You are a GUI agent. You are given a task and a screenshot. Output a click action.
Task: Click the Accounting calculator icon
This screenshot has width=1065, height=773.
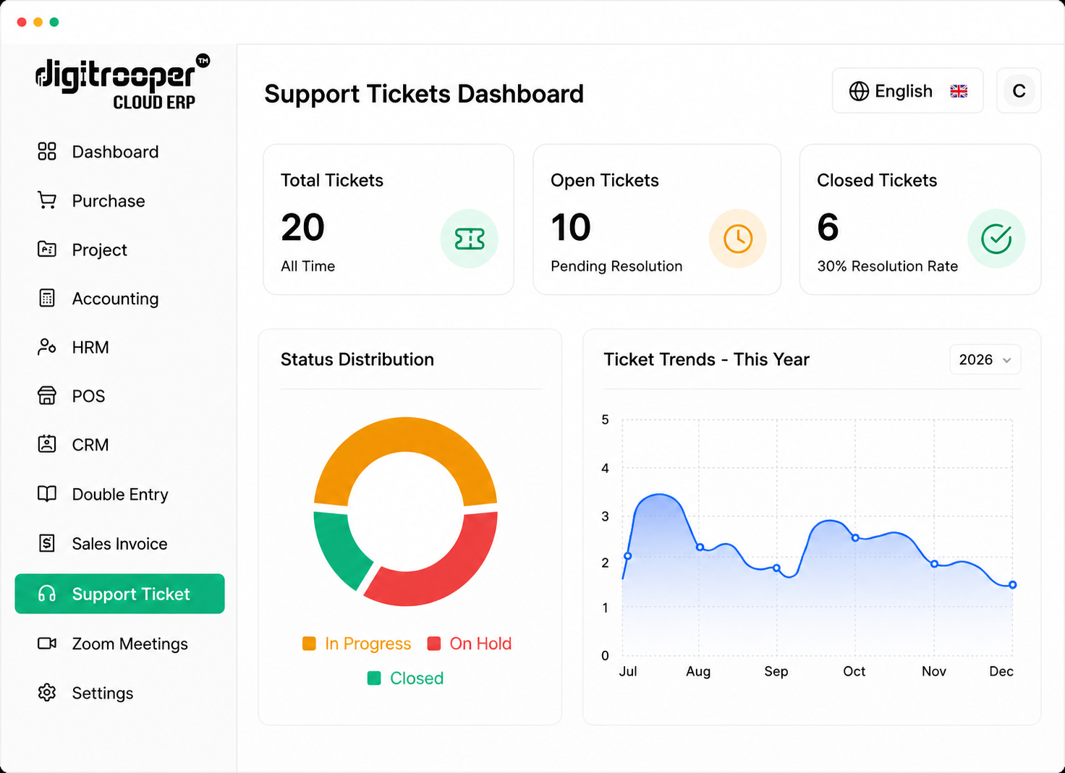pos(47,298)
